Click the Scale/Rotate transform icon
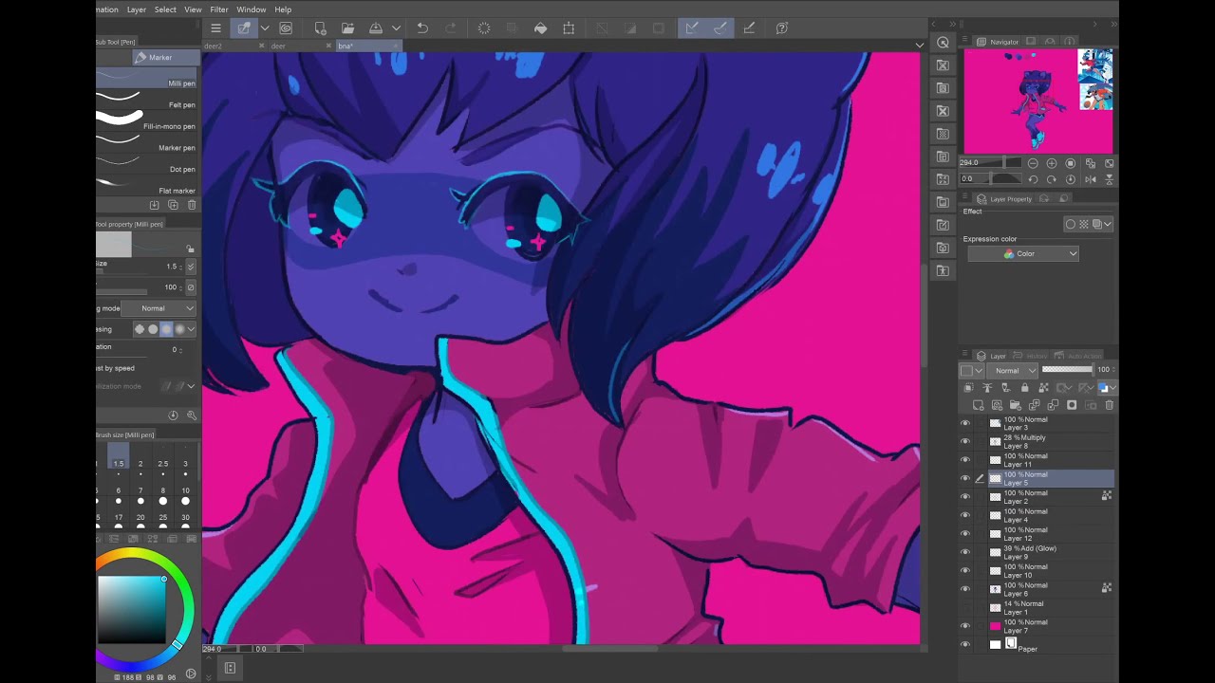Image resolution: width=1215 pixels, height=683 pixels. 569,28
